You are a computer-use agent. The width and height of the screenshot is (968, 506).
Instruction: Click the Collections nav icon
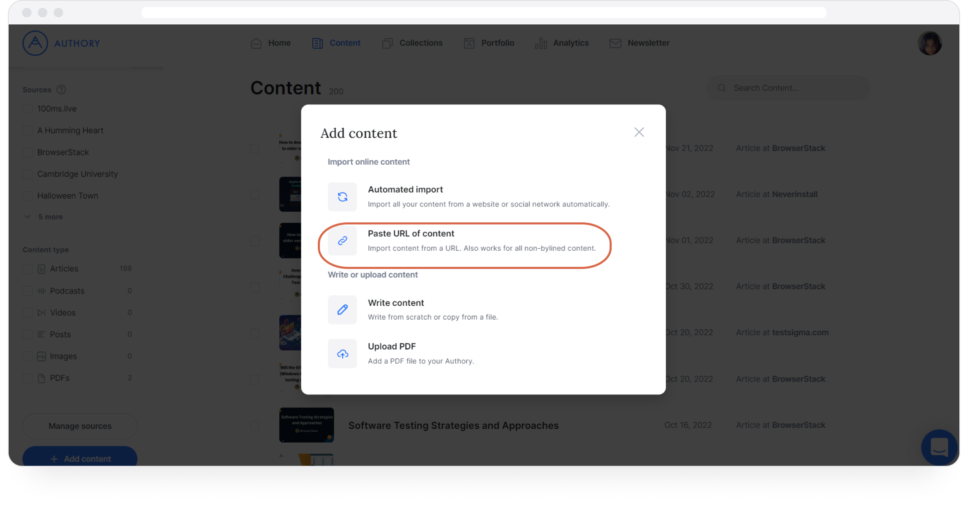387,43
